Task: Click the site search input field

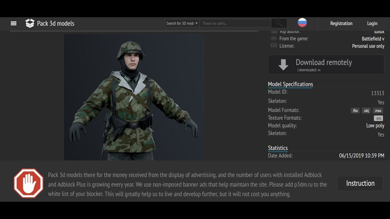Action: pyautogui.click(x=235, y=23)
